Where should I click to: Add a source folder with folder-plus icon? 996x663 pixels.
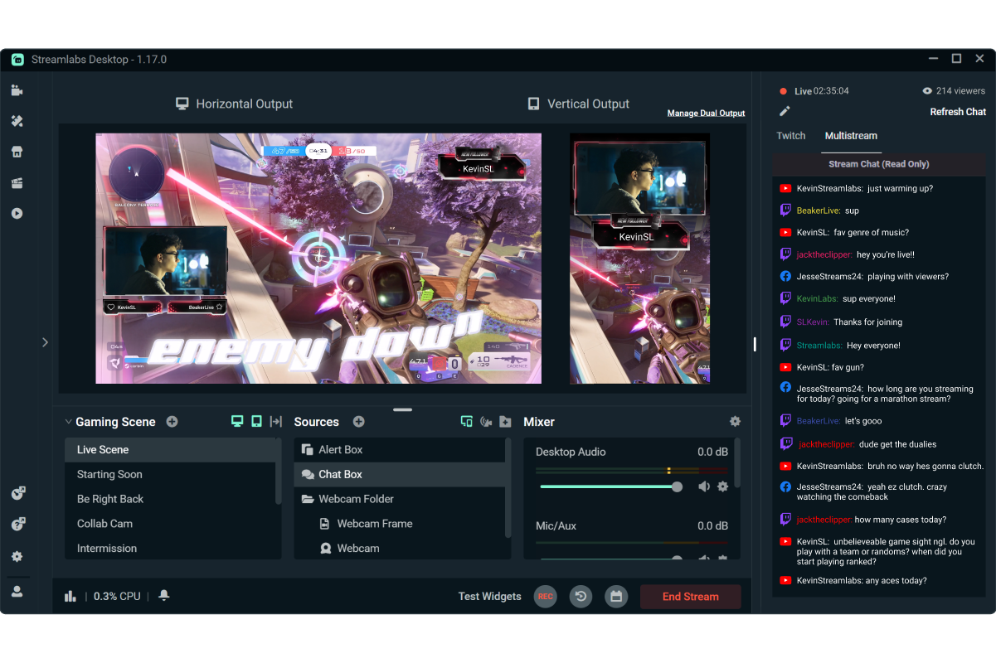[x=505, y=422]
